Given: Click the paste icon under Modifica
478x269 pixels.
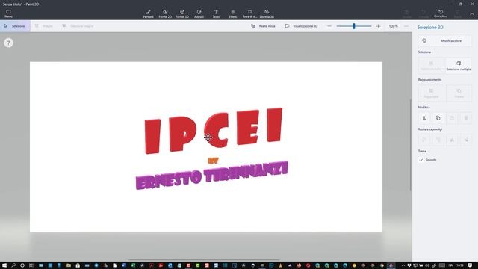Looking at the screenshot, I should [x=452, y=118].
